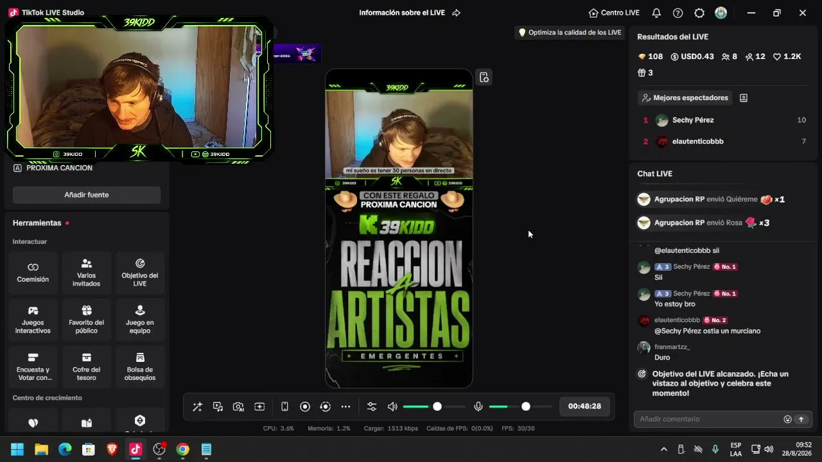Screen dimensions: 822x462
Task: Open OBS Studio from taskbar
Action: click(159, 450)
